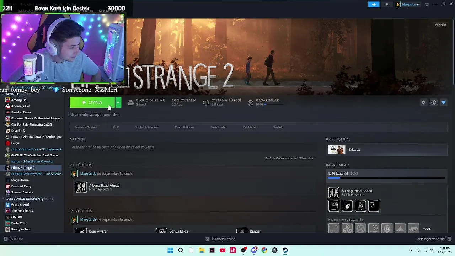Open Windows taskbar search icon
Viewport: 455px width, 256px height.
[181, 250]
